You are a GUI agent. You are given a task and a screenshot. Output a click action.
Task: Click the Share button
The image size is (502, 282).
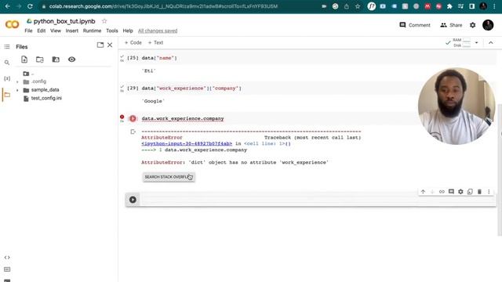click(x=451, y=25)
